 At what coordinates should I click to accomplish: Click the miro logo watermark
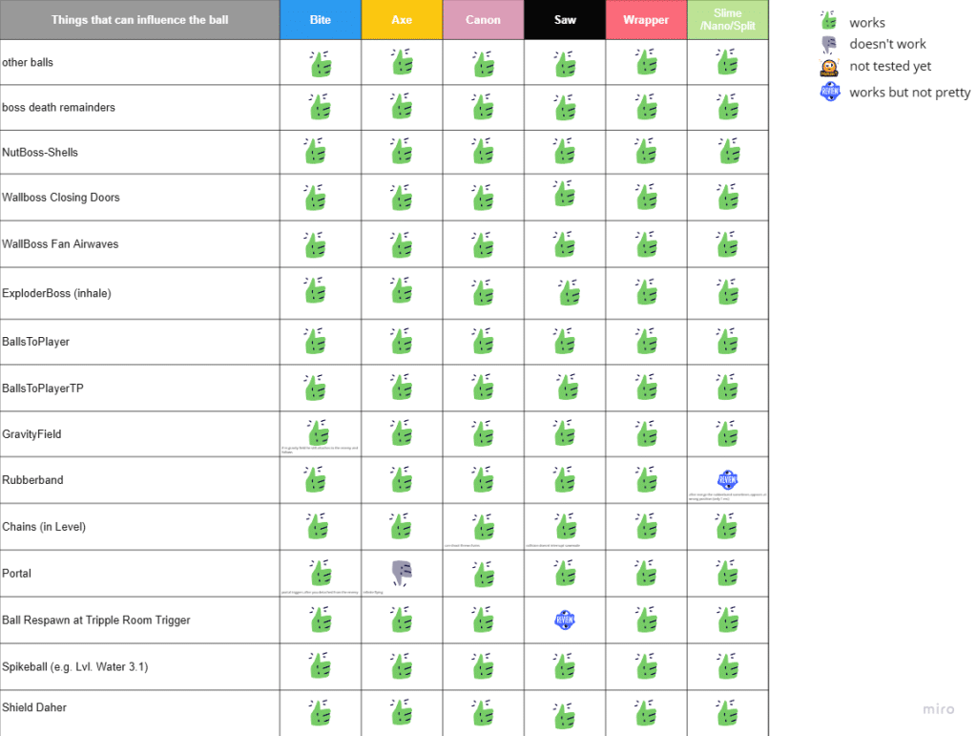click(938, 709)
